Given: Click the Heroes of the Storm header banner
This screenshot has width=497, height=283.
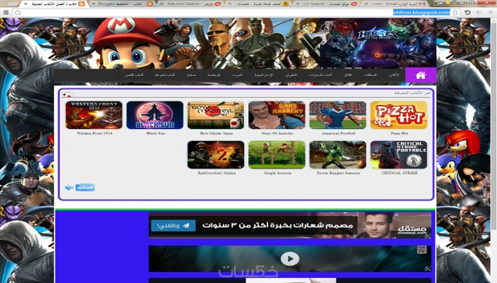Looking at the screenshot, I should tap(378, 43).
